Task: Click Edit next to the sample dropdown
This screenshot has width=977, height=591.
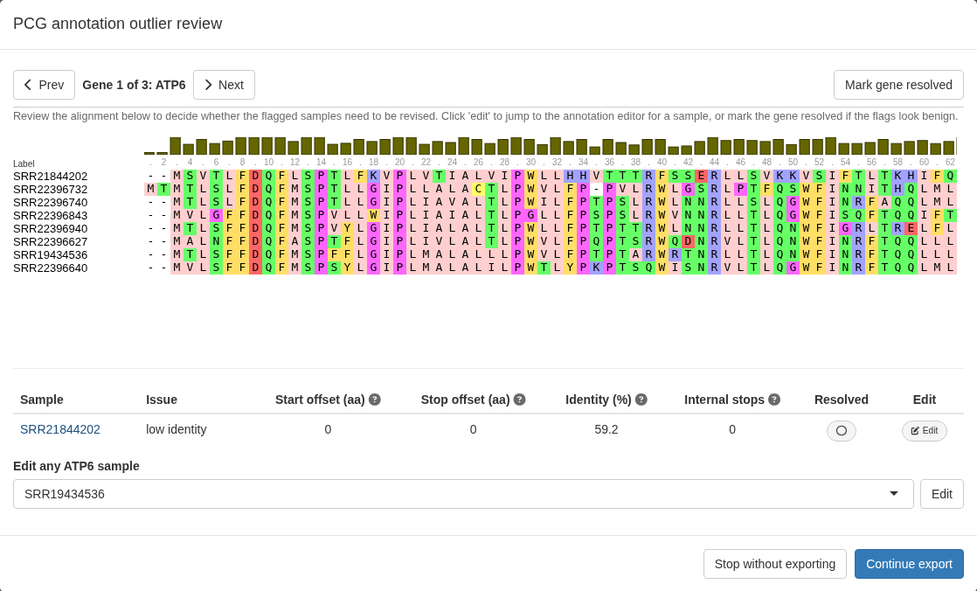Action: (941, 494)
